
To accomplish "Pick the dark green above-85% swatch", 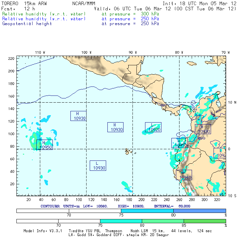I will 205,221.
